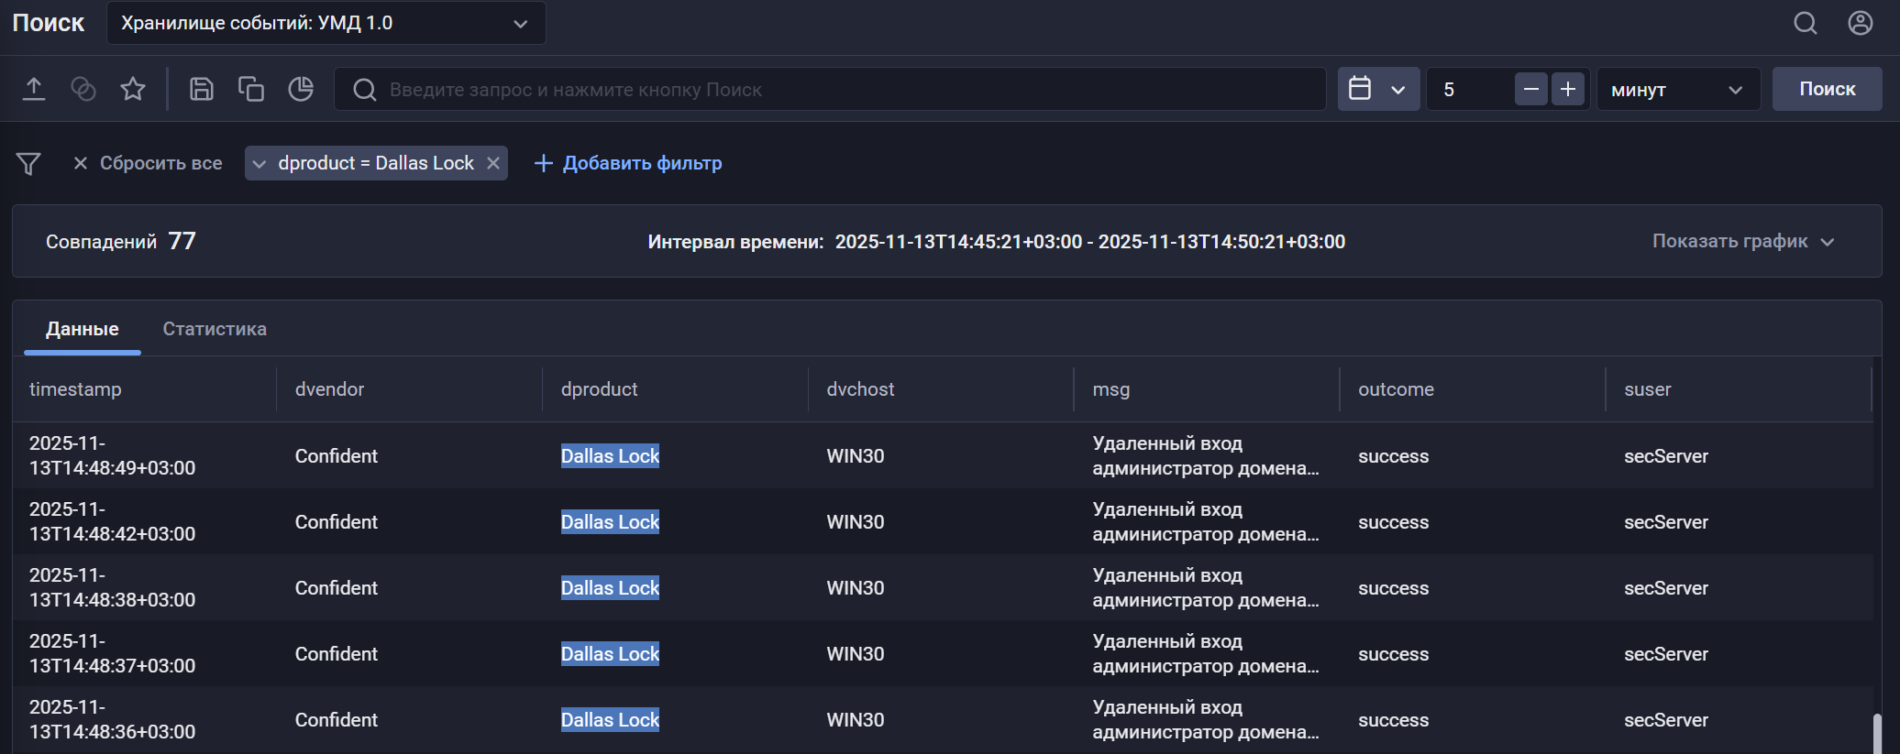Open the user profile icon
This screenshot has width=1900, height=754.
[x=1860, y=23]
